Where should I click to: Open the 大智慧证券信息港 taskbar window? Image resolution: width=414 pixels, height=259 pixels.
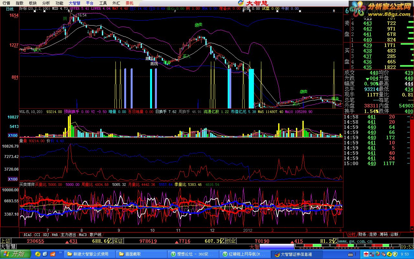click(x=297, y=254)
